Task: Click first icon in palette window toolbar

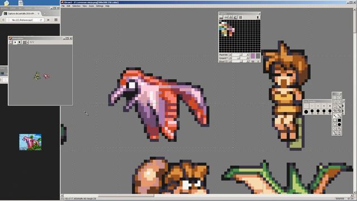Action: coord(221,17)
